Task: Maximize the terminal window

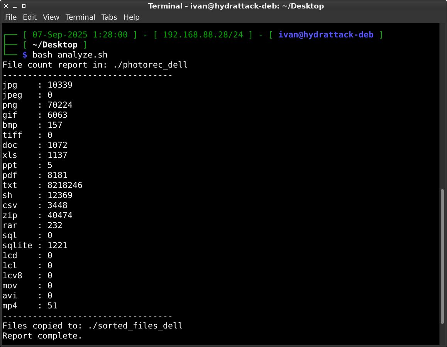Action: (24, 6)
